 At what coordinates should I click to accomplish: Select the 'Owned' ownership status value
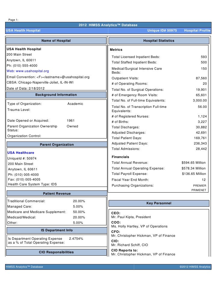(x=72, y=126)
